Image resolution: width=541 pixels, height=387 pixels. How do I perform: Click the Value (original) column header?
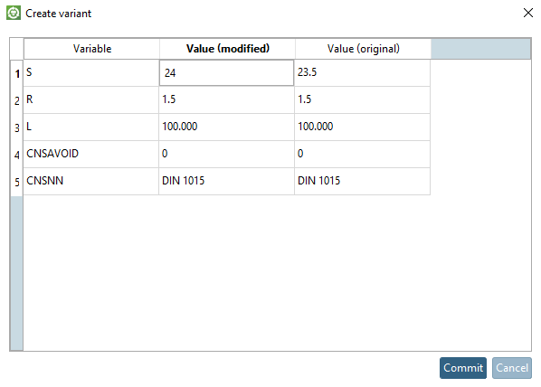[363, 49]
